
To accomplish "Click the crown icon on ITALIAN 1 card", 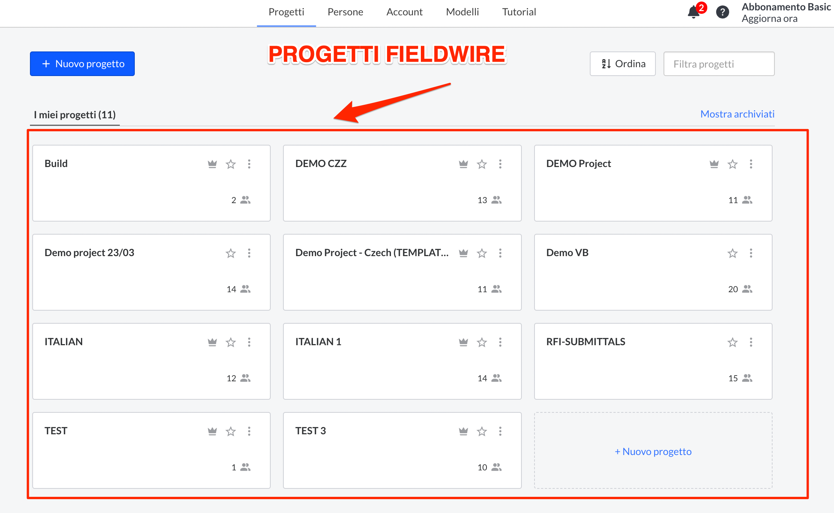I will click(463, 342).
